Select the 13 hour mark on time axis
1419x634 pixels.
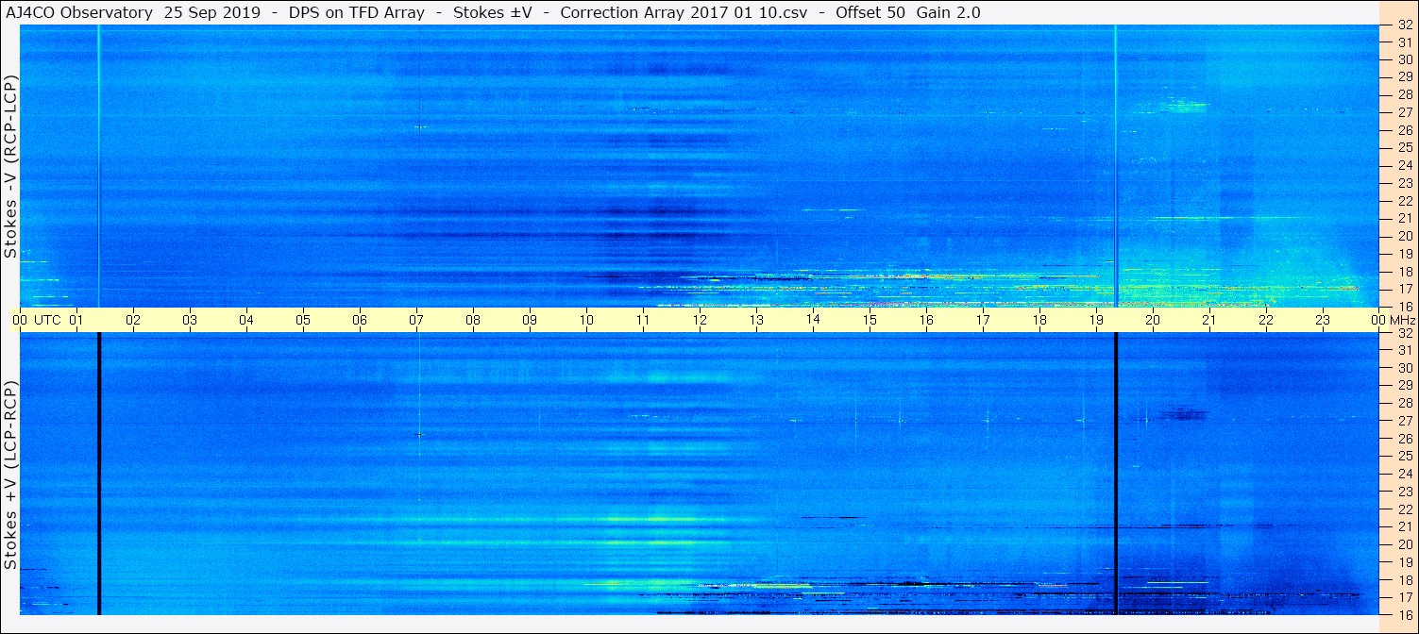pyautogui.click(x=756, y=320)
